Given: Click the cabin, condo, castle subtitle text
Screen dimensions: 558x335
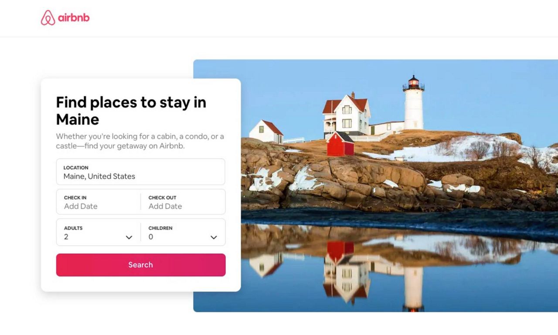Looking at the screenshot, I should 140,141.
